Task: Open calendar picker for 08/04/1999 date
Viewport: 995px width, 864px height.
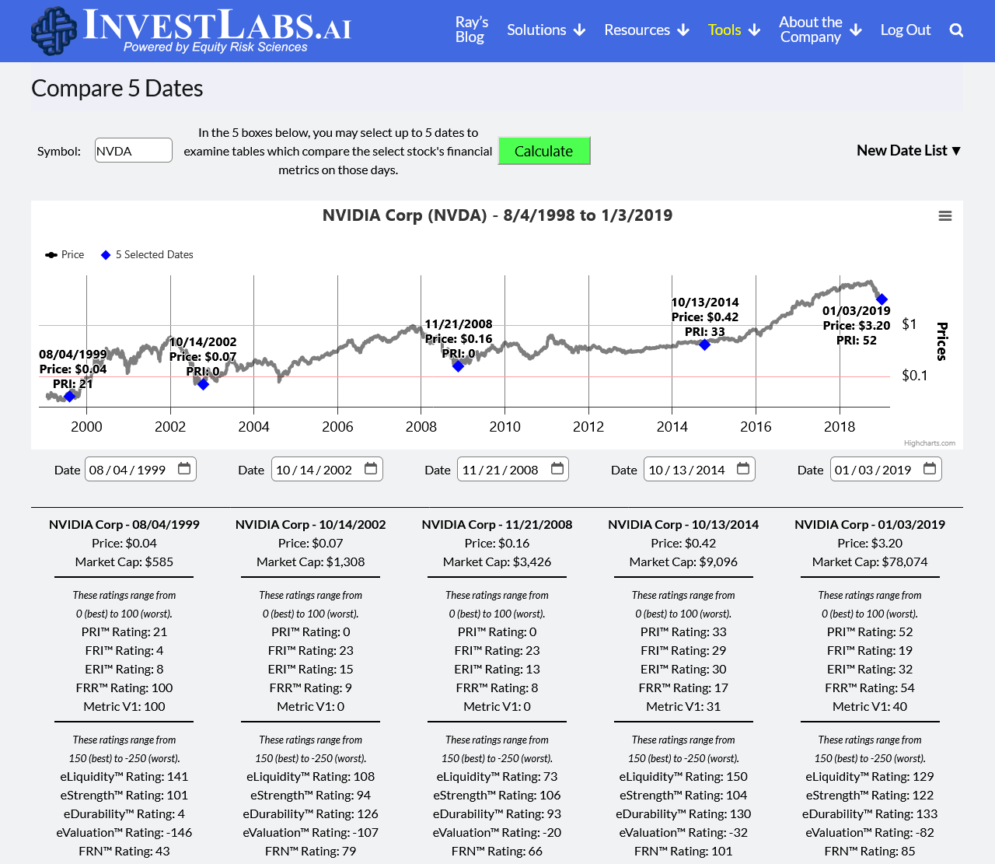Action: 184,469
